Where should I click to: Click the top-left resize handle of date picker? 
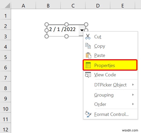(46, 24)
